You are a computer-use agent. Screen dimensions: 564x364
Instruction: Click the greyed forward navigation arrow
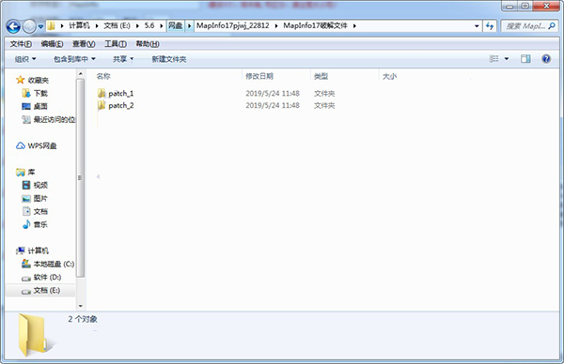click(29, 26)
